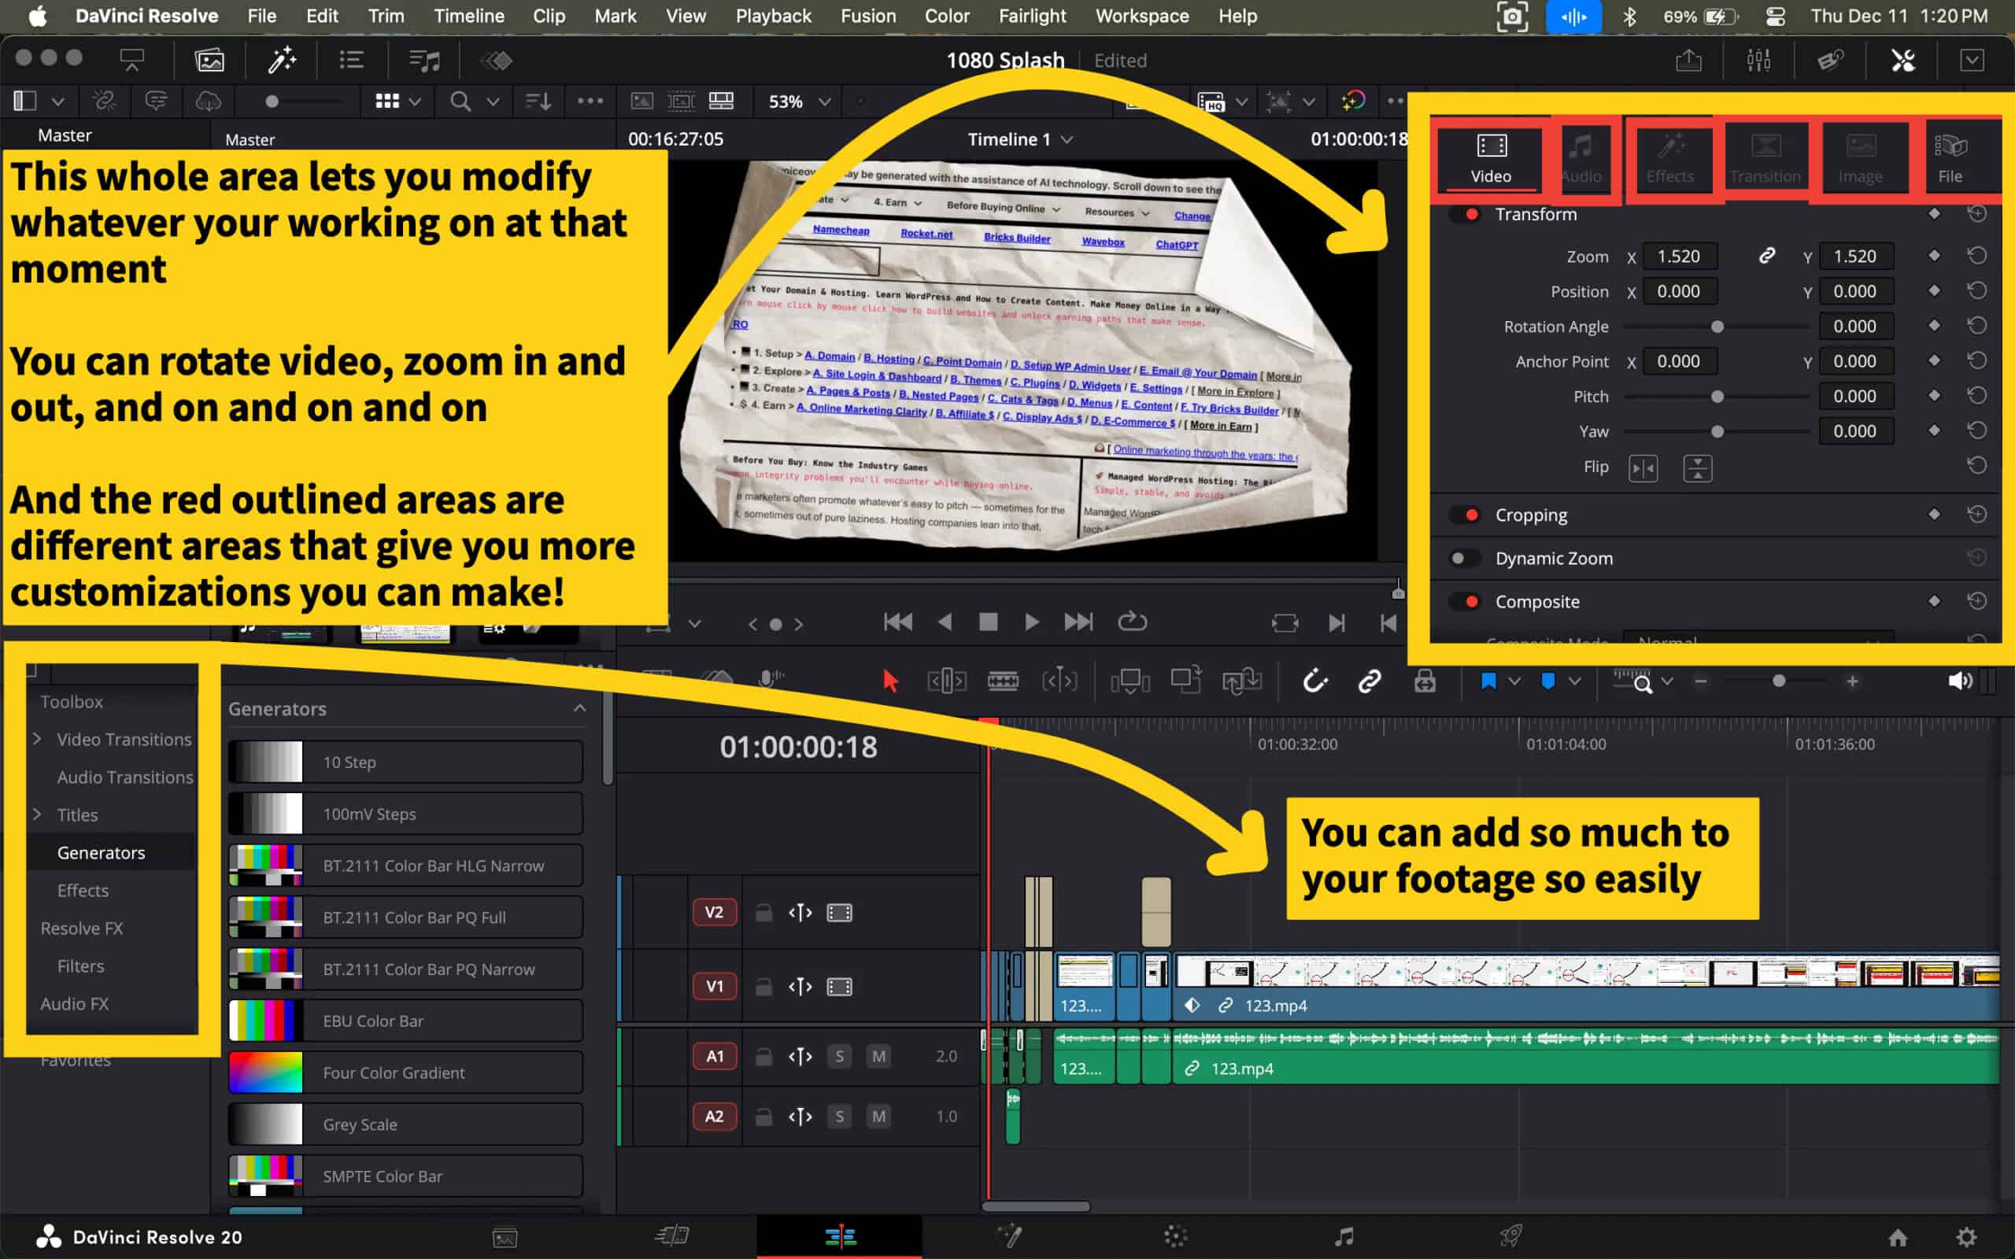Screen dimensions: 2015x1259
Task: Open the Fusion menu in menu bar
Action: click(867, 16)
